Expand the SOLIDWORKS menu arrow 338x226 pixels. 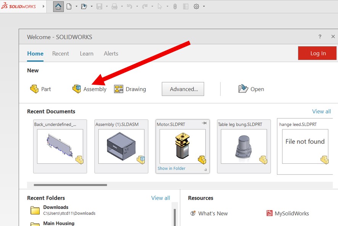(43, 6)
